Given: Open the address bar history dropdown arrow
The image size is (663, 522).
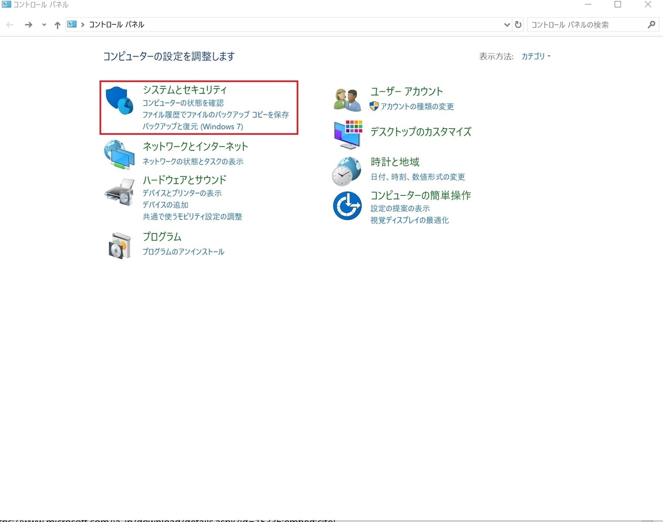Looking at the screenshot, I should pos(507,24).
